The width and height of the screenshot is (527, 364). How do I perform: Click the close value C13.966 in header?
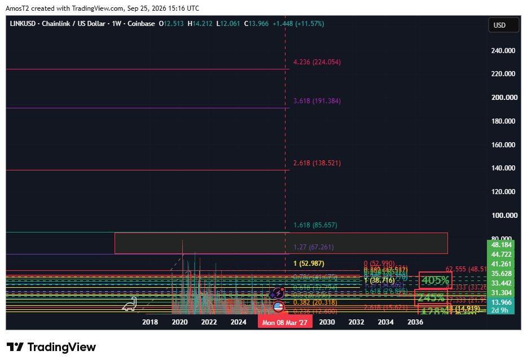click(256, 24)
